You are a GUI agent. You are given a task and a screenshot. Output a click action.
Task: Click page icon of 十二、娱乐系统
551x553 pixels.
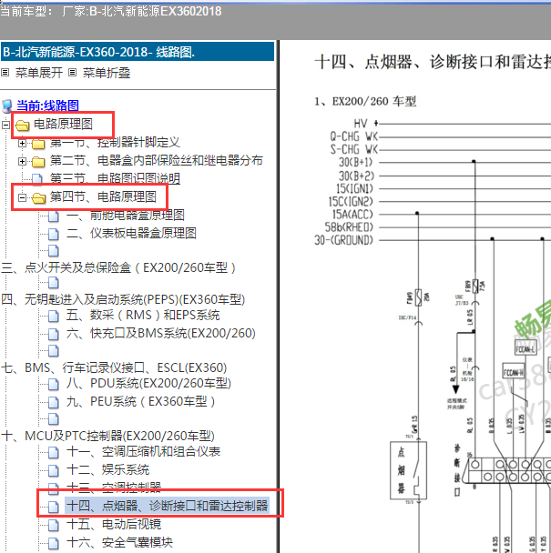pyautogui.click(x=54, y=470)
